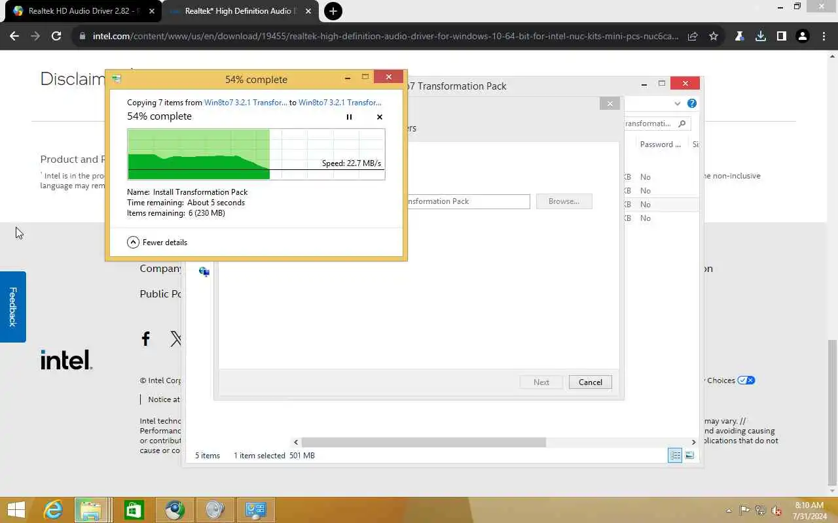This screenshot has height=523, width=838.
Task: Cancel the copy with the X beside pause
Action: pos(380,117)
